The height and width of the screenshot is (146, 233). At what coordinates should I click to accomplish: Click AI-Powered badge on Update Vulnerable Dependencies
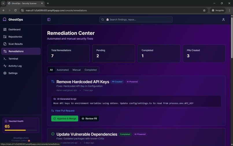[140, 134]
